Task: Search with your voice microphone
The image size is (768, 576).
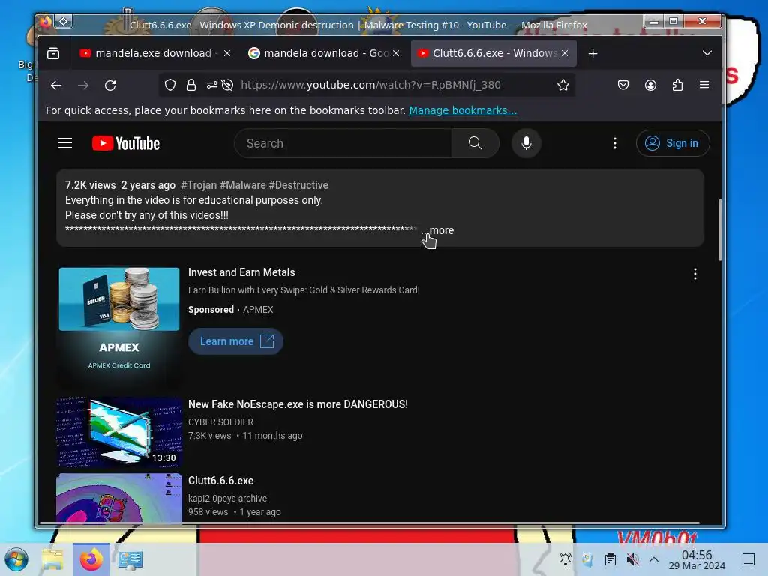Action: (526, 143)
